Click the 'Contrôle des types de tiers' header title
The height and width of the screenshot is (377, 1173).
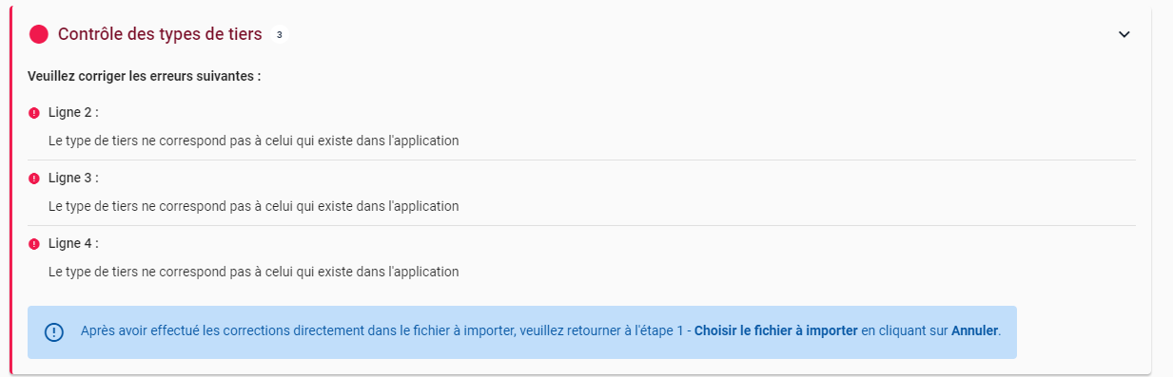coord(160,34)
